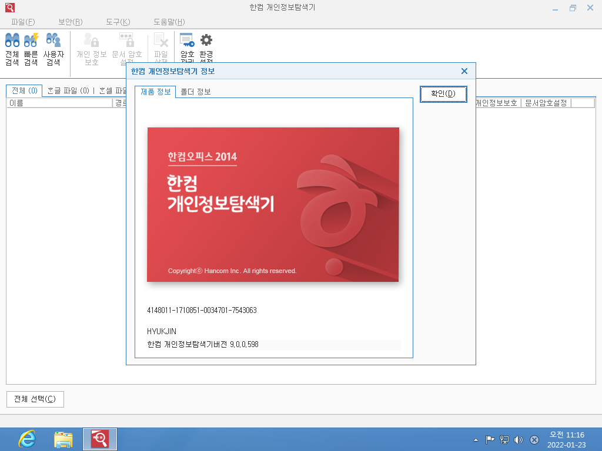
Task: Click the 개인정보보호 column header
Action: point(497,103)
